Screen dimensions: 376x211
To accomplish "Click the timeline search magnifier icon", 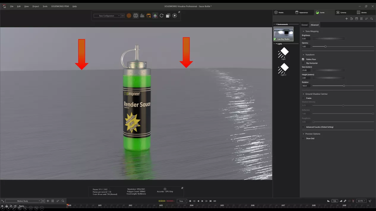I will pos(63,201).
